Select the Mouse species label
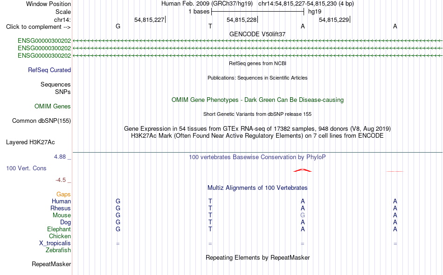The image size is (443, 275). [x=62, y=215]
